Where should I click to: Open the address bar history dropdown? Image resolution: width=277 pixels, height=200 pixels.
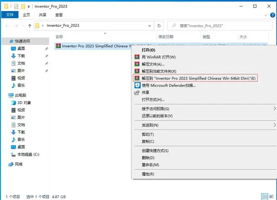149,26
